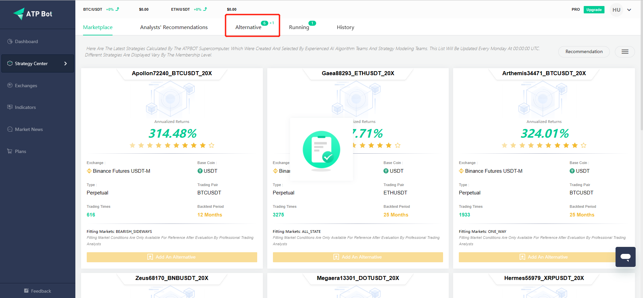
Task: Open Apollon72240_BTCUSDT_20X strategy title
Action: point(172,73)
